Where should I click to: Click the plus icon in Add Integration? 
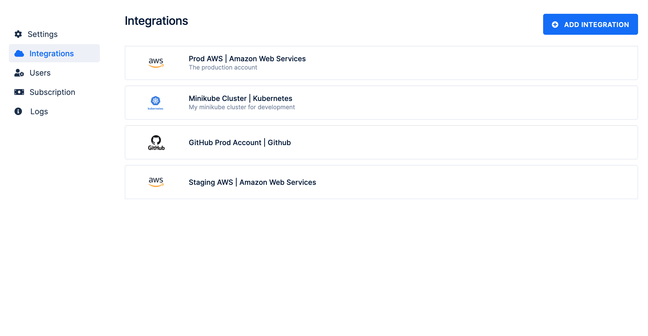point(555,25)
